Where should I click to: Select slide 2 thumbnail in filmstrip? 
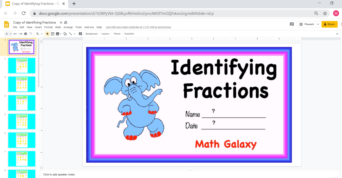click(22, 65)
